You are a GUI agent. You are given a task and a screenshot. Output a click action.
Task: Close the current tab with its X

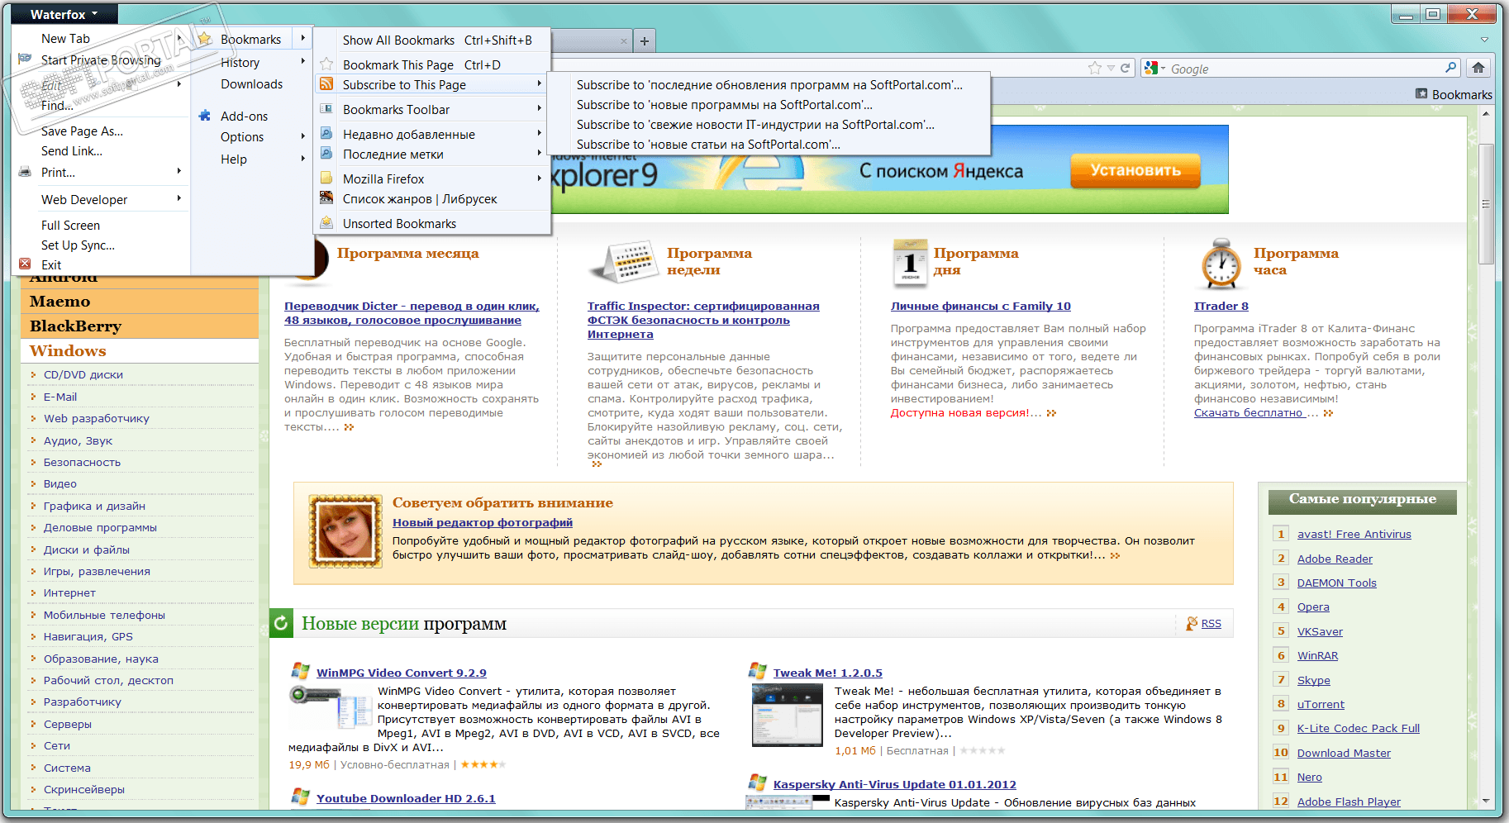click(624, 40)
